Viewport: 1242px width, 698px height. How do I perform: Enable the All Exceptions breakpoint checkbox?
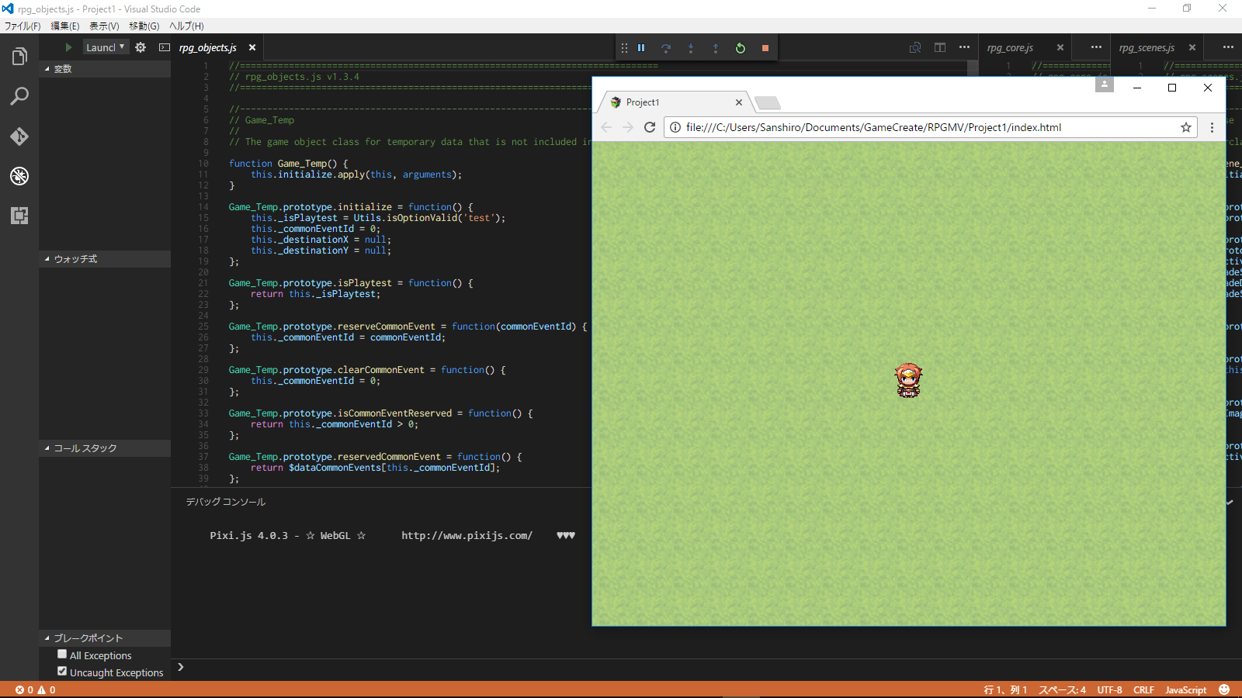tap(62, 655)
